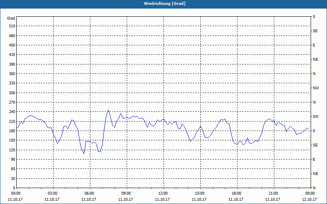Select the E compass label level with 90
Viewport: 327px width, 204px height.
click(314, 159)
